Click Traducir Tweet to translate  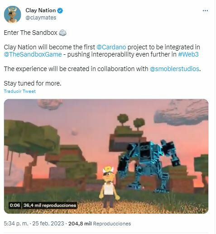pos(19,91)
